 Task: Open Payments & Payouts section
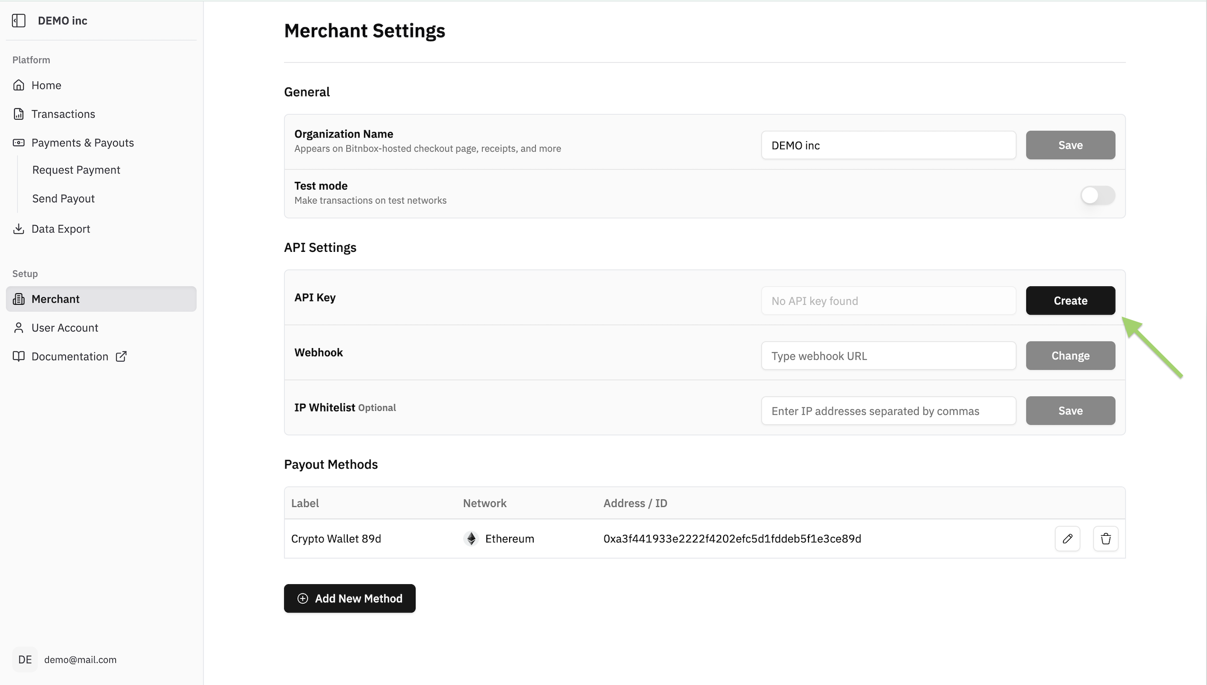(82, 143)
